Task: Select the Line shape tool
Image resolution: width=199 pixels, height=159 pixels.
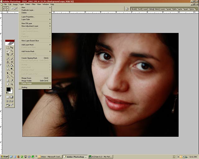Action: pos(12,77)
